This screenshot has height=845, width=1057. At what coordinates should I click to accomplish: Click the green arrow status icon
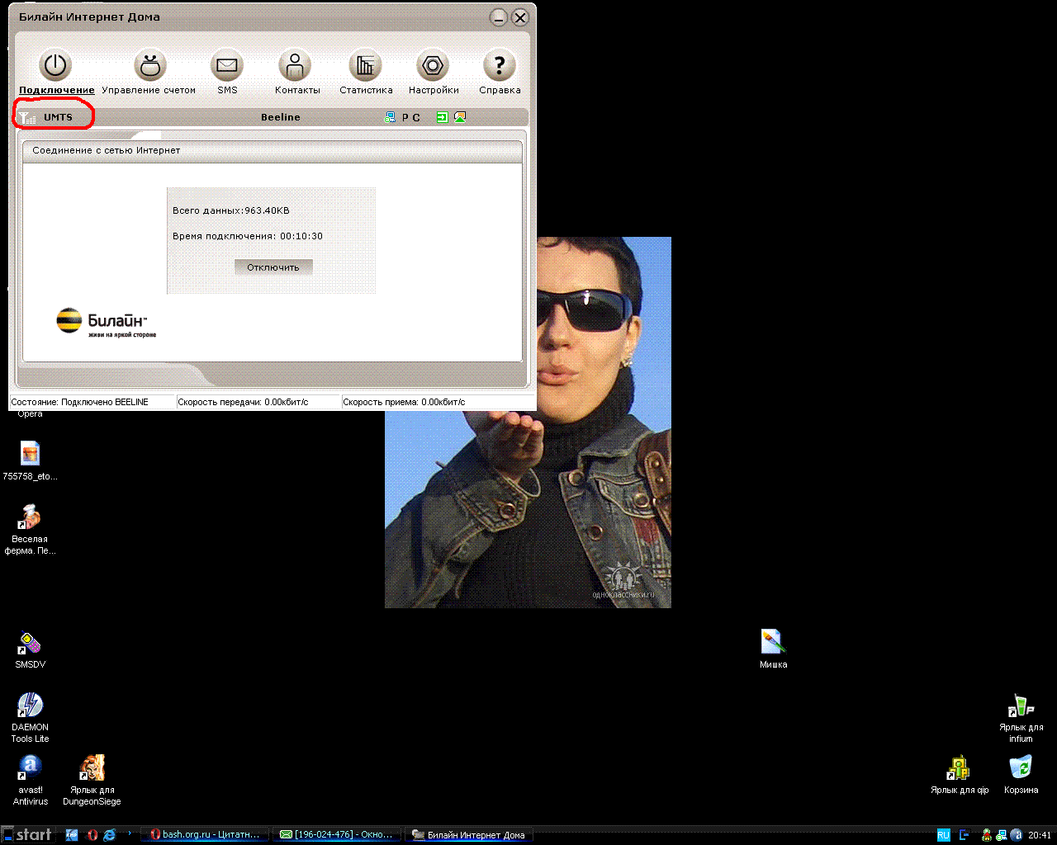point(443,117)
